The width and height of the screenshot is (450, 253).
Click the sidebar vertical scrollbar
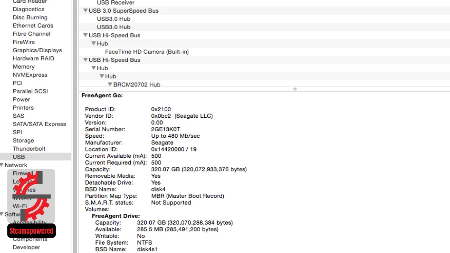75,126
